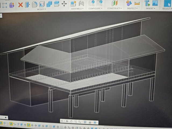Expand the Grid and Snaps dropdown arrow
The height and width of the screenshot is (129, 172).
tap(92, 122)
